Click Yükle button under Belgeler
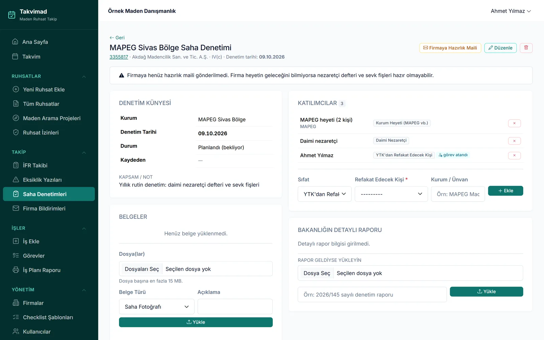The height and width of the screenshot is (340, 544). (196, 322)
